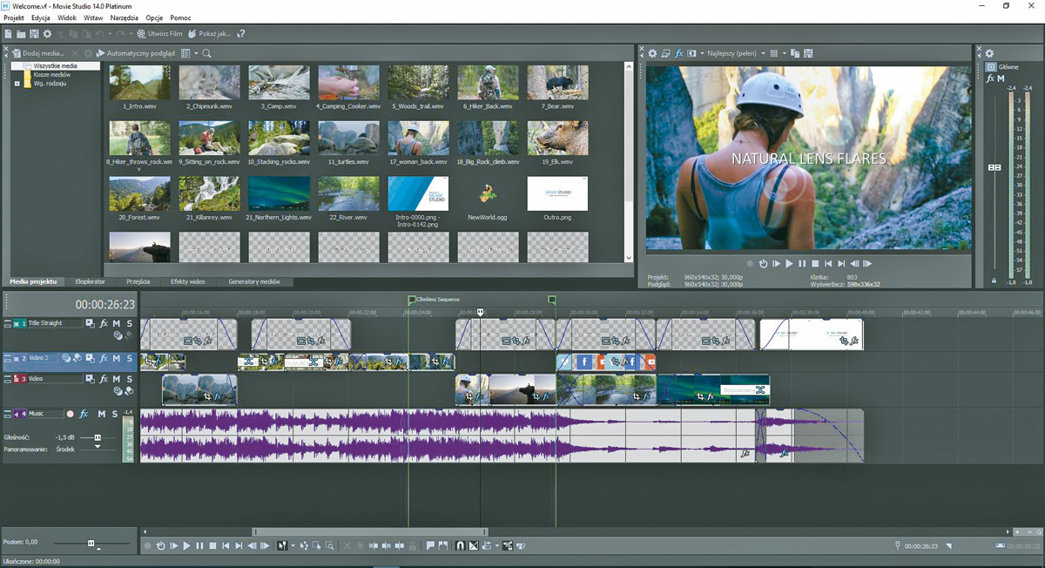Image resolution: width=1045 pixels, height=568 pixels.
Task: Solo the Music track
Action: 116,414
